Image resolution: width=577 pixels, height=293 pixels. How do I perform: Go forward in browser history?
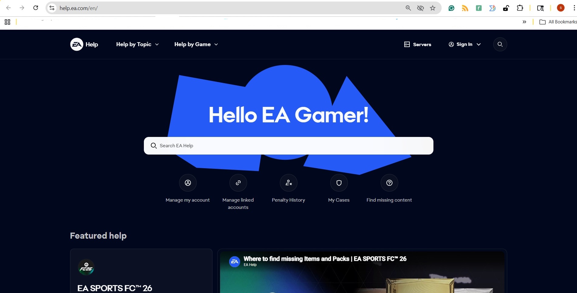[x=22, y=8]
